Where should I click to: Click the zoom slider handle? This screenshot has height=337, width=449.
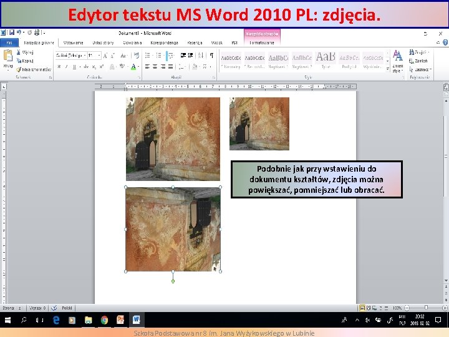426,308
